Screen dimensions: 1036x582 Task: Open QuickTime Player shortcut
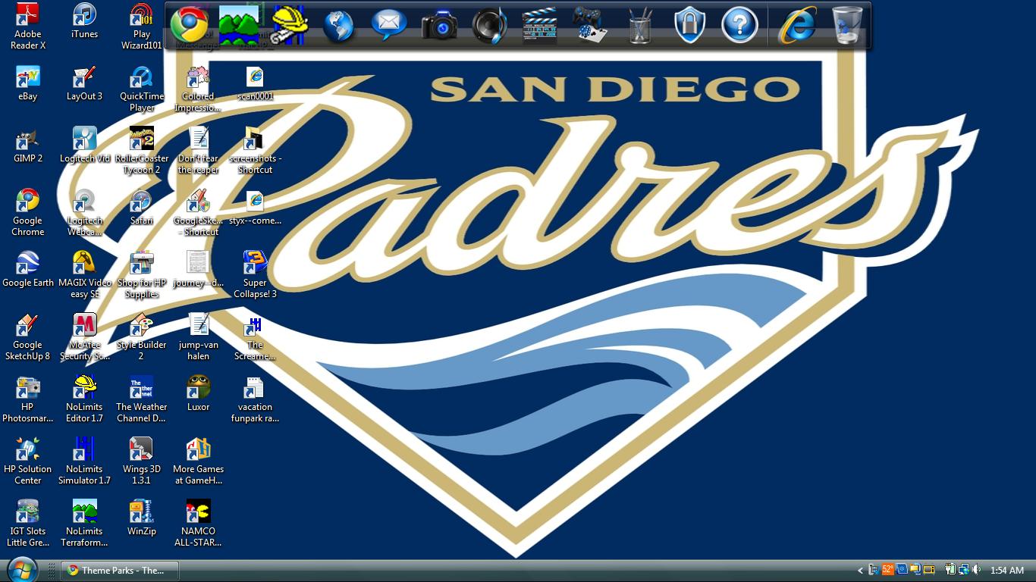(x=141, y=89)
